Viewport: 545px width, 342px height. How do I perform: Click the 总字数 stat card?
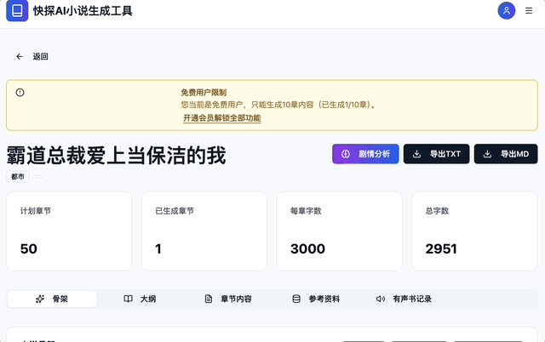[x=474, y=231]
